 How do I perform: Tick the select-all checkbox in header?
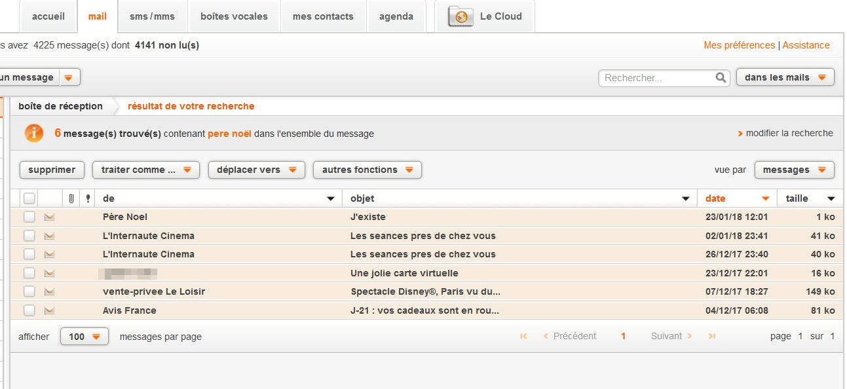point(29,198)
